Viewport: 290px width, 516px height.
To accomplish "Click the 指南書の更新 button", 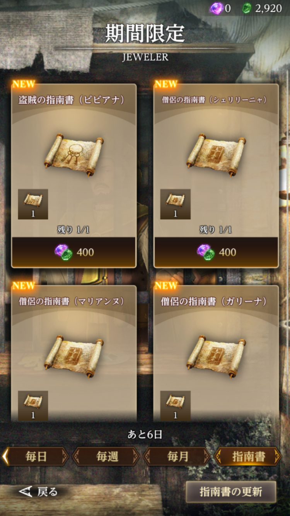I will click(231, 492).
